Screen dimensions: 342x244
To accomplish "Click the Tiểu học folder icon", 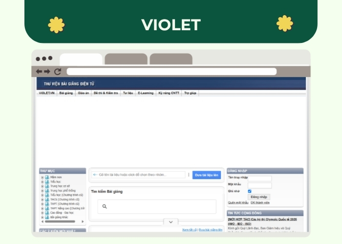I will 47,182.
